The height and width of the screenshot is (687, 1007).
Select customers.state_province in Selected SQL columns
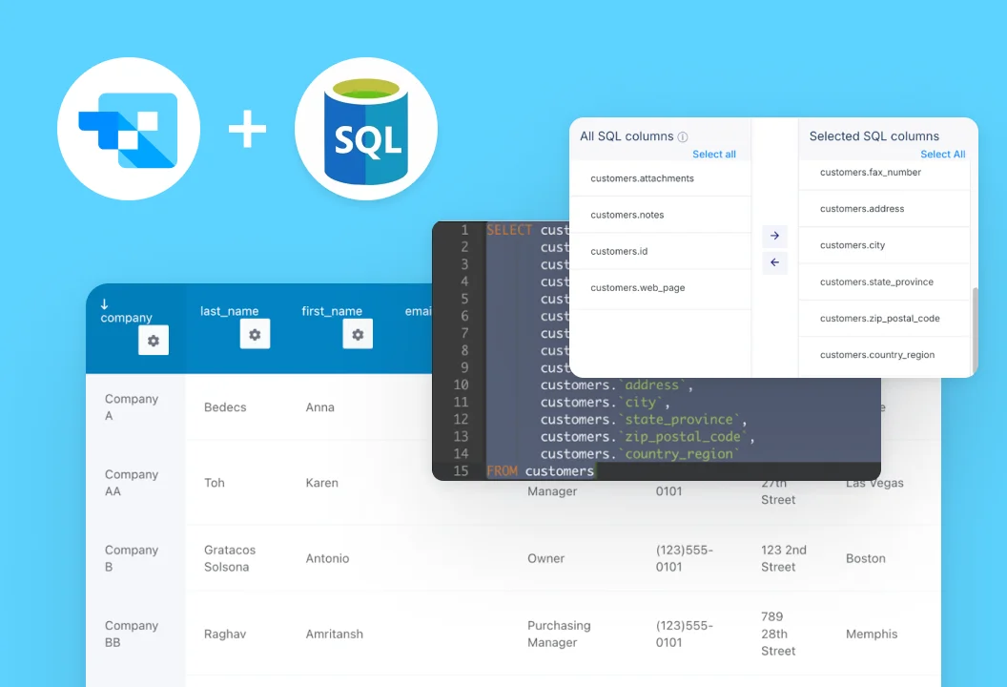884,282
